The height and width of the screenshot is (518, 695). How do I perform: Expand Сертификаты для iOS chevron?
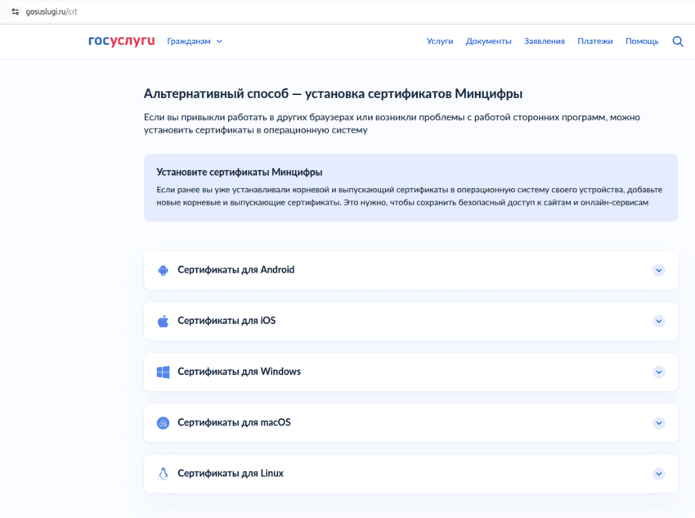tap(659, 321)
